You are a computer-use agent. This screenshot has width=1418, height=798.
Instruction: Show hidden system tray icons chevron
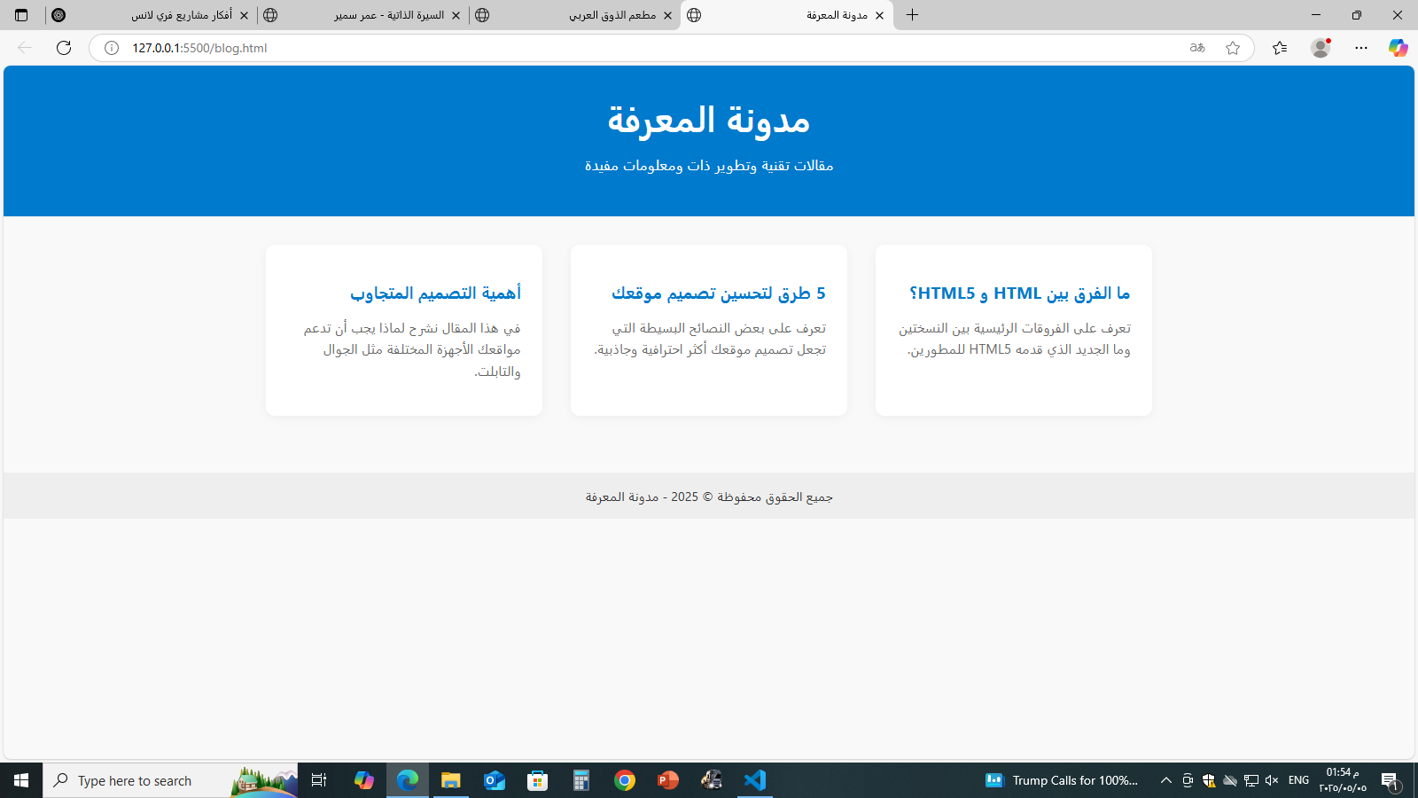(x=1166, y=780)
